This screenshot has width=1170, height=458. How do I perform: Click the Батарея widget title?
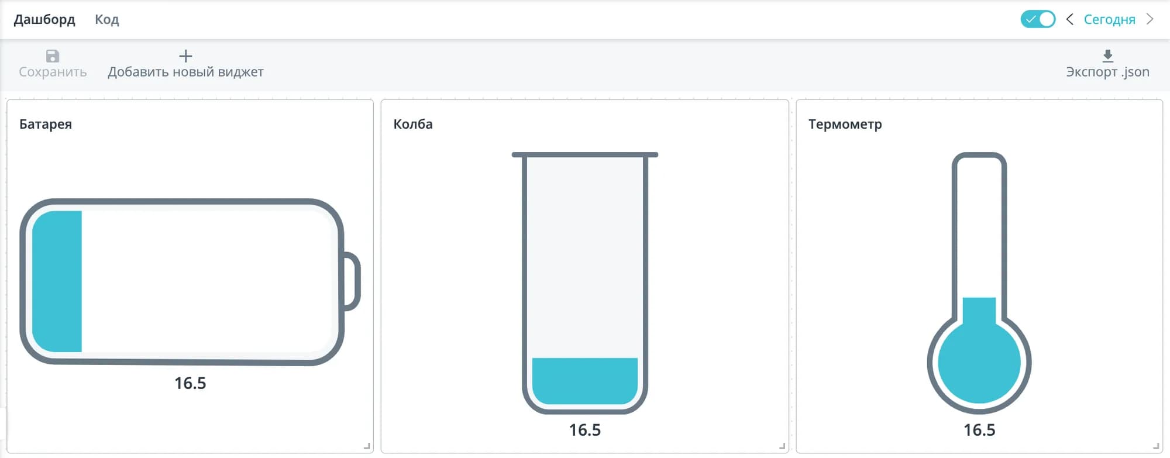46,124
